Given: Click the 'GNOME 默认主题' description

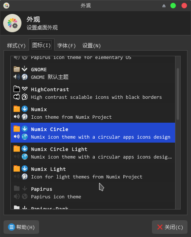Looking at the screenshot, I should (x=50, y=77).
